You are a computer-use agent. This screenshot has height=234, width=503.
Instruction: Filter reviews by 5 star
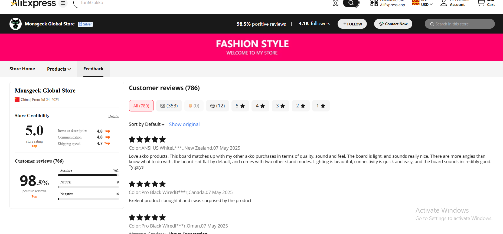[240, 106]
